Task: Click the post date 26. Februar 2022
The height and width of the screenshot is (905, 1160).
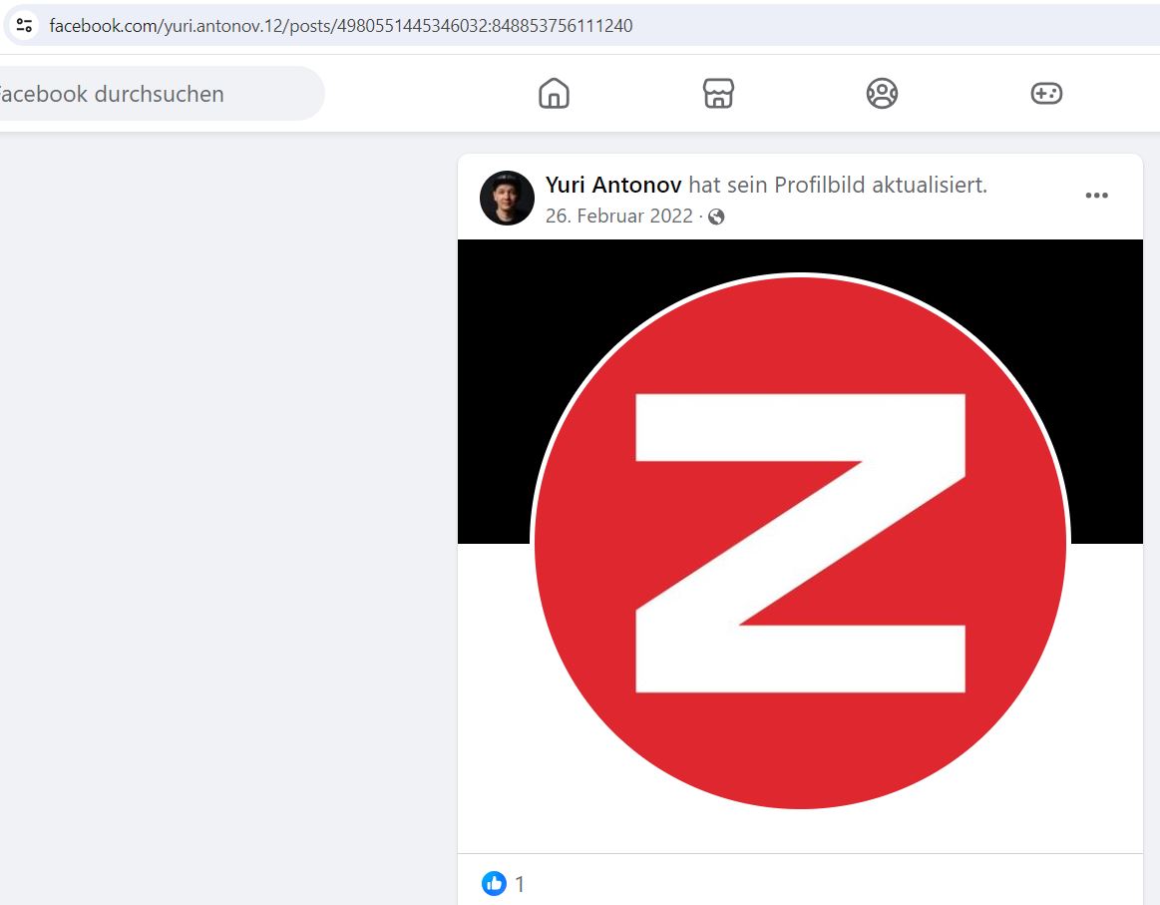Action: click(619, 217)
